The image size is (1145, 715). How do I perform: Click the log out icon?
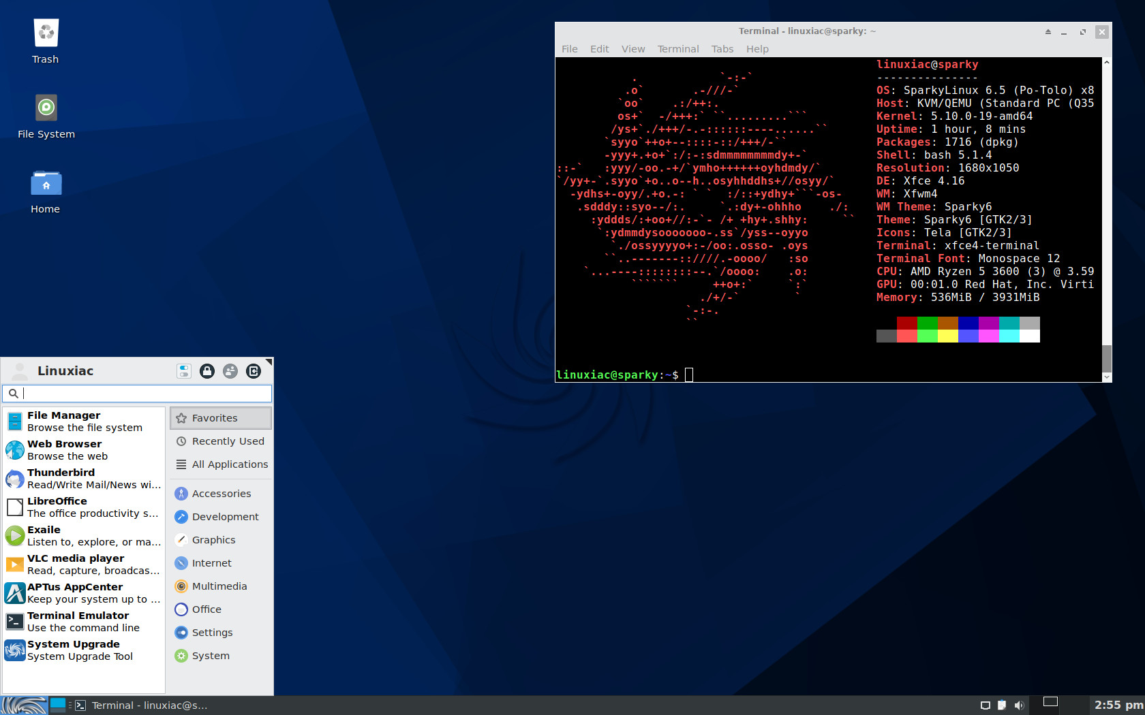click(254, 371)
